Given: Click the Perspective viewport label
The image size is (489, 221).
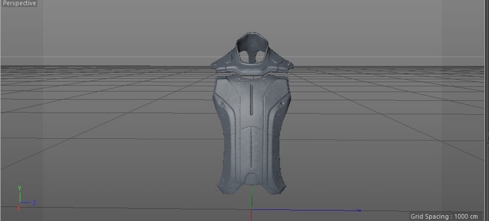Looking at the screenshot, I should pyautogui.click(x=19, y=3).
